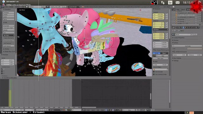Screen dimensions: 203x114
Task: Jump to end frame in timeline controls
Action: (x=47, y=110)
